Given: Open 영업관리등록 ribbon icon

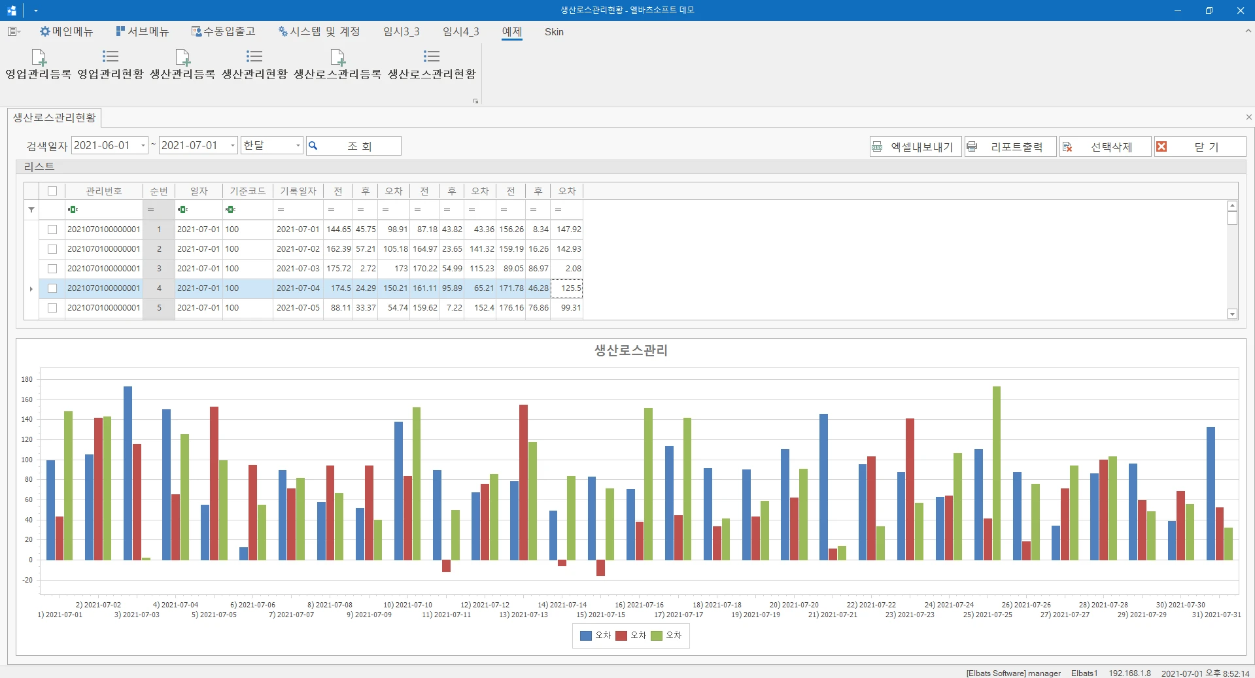Looking at the screenshot, I should click(x=39, y=58).
